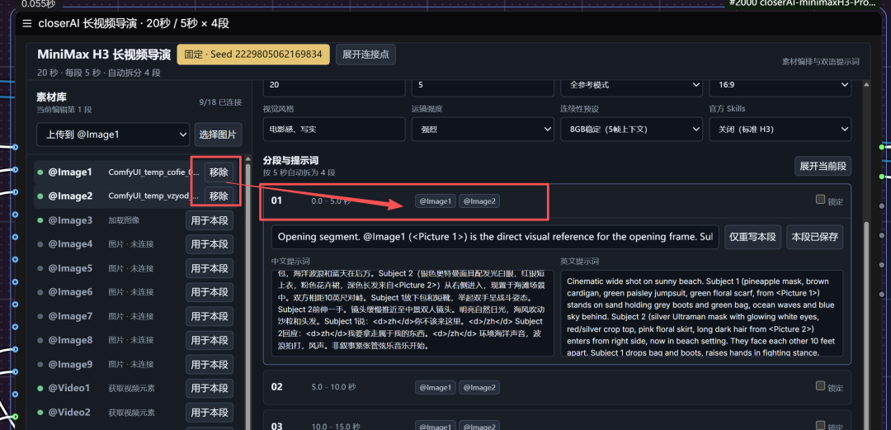
Task: Click the 仅重写本段 button
Action: (x=753, y=237)
